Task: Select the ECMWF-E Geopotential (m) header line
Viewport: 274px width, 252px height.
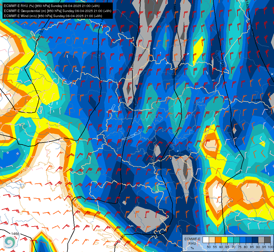Action: pos(57,11)
